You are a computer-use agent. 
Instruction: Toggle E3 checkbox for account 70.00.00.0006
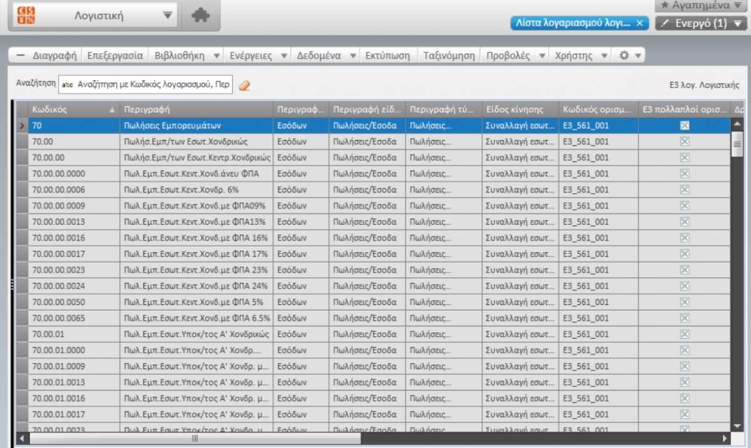point(685,190)
